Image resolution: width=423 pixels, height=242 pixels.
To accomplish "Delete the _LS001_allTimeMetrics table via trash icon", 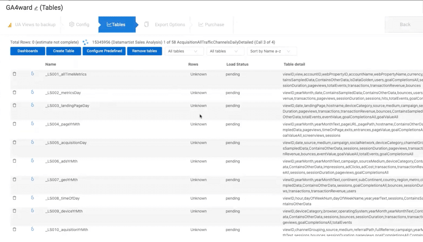I will tap(14, 74).
